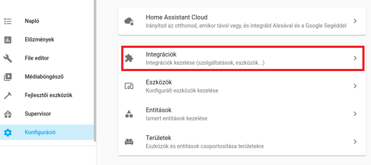Click the Supervisor house icon

tap(8, 114)
